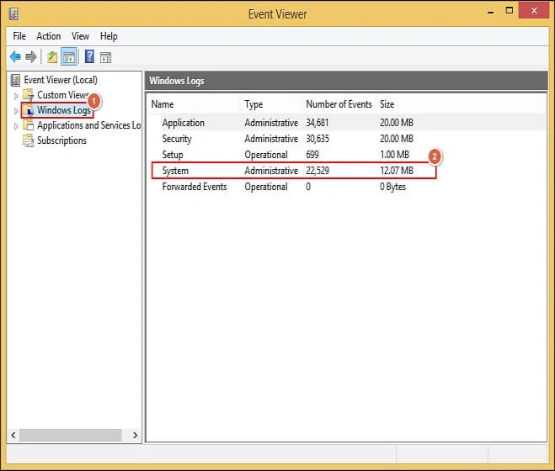Select the Security log row

point(347,139)
